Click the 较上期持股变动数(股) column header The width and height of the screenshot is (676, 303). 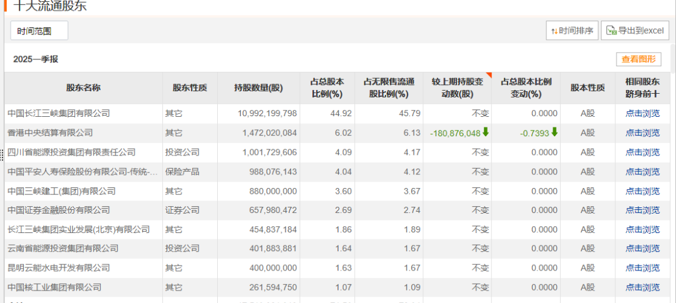pyautogui.click(x=458, y=88)
